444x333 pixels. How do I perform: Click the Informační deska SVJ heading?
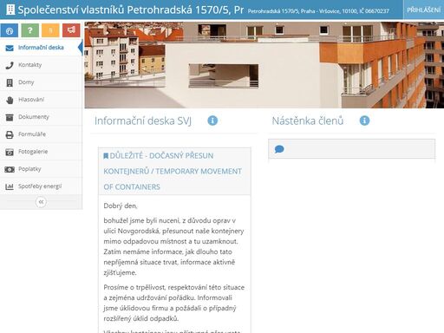click(143, 121)
